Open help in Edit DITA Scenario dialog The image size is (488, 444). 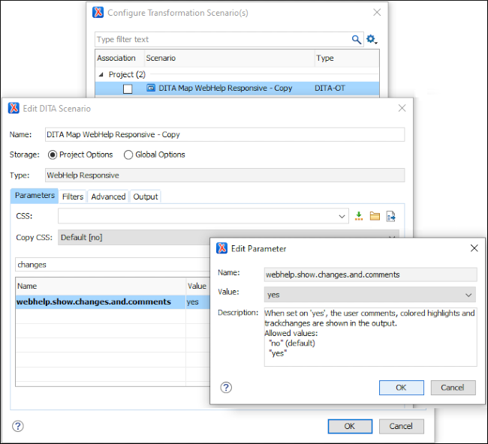point(18,426)
